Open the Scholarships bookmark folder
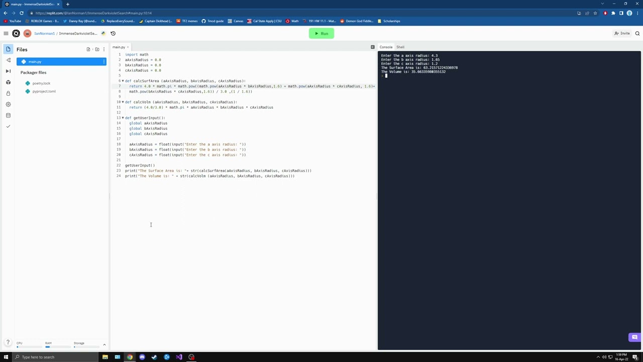Image resolution: width=643 pixels, height=362 pixels. tap(388, 21)
